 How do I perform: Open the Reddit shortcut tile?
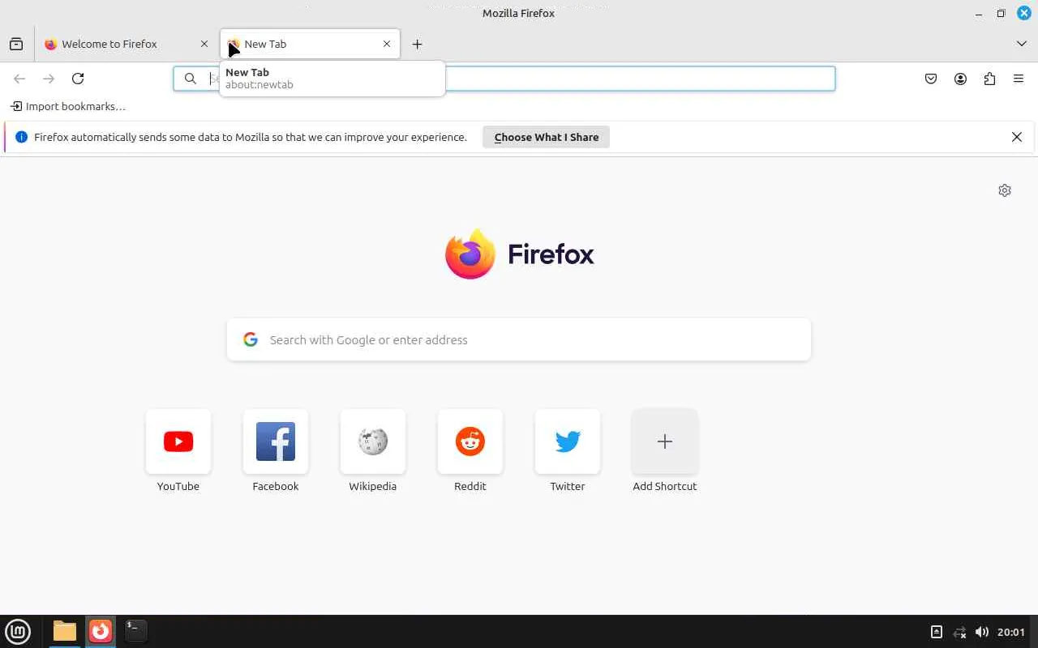[x=470, y=441]
